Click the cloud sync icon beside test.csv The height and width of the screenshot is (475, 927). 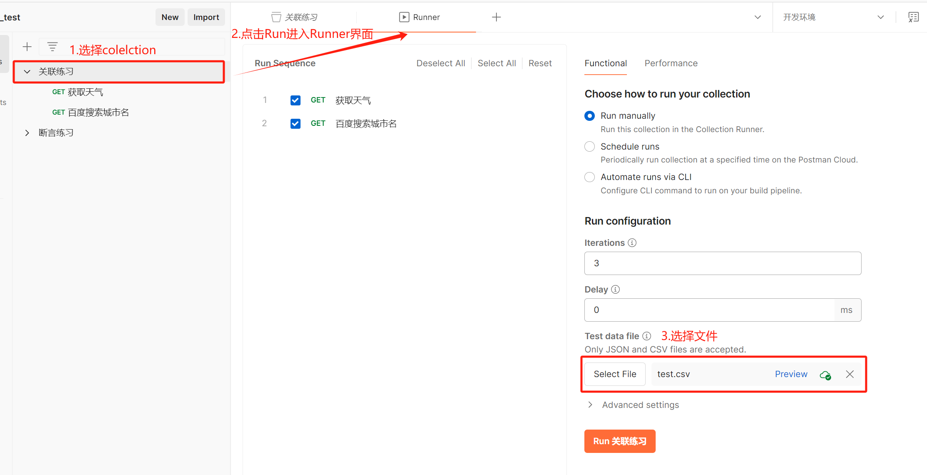[x=825, y=375]
